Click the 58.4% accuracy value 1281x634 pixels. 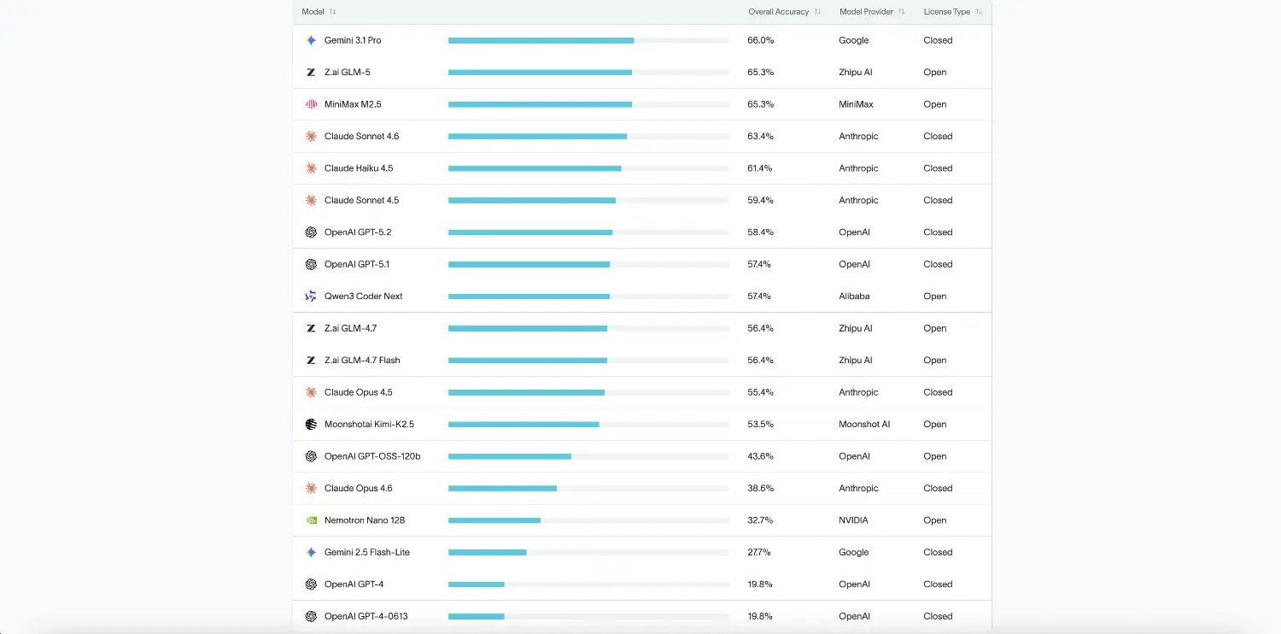pos(761,232)
